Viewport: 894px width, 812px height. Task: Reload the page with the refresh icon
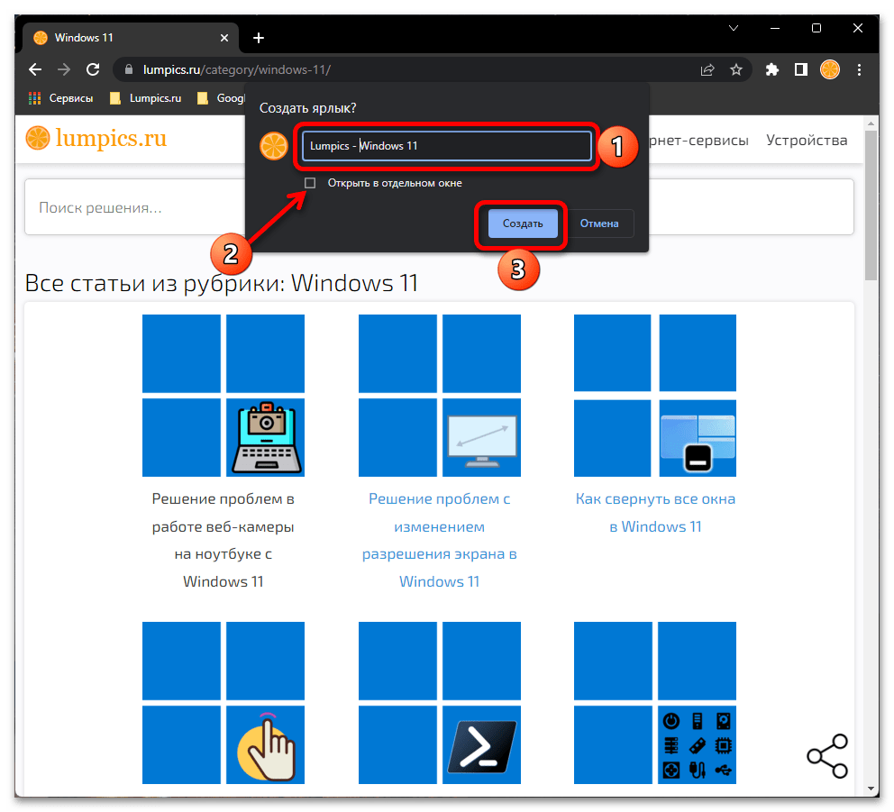93,69
